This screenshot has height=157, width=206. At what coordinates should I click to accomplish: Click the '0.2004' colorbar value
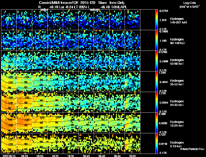[x=164, y=103]
